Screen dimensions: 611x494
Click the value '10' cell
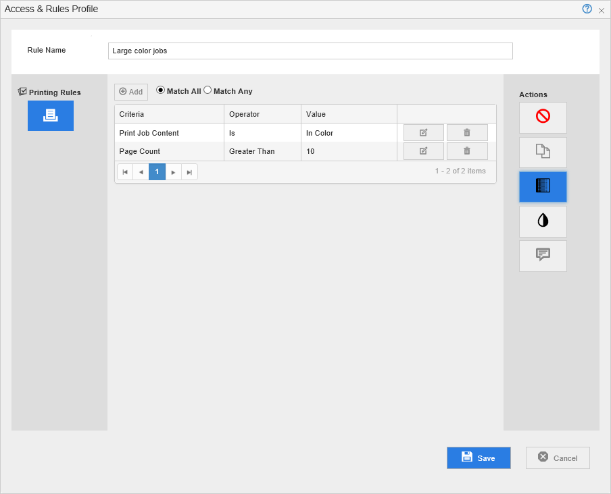[349, 151]
